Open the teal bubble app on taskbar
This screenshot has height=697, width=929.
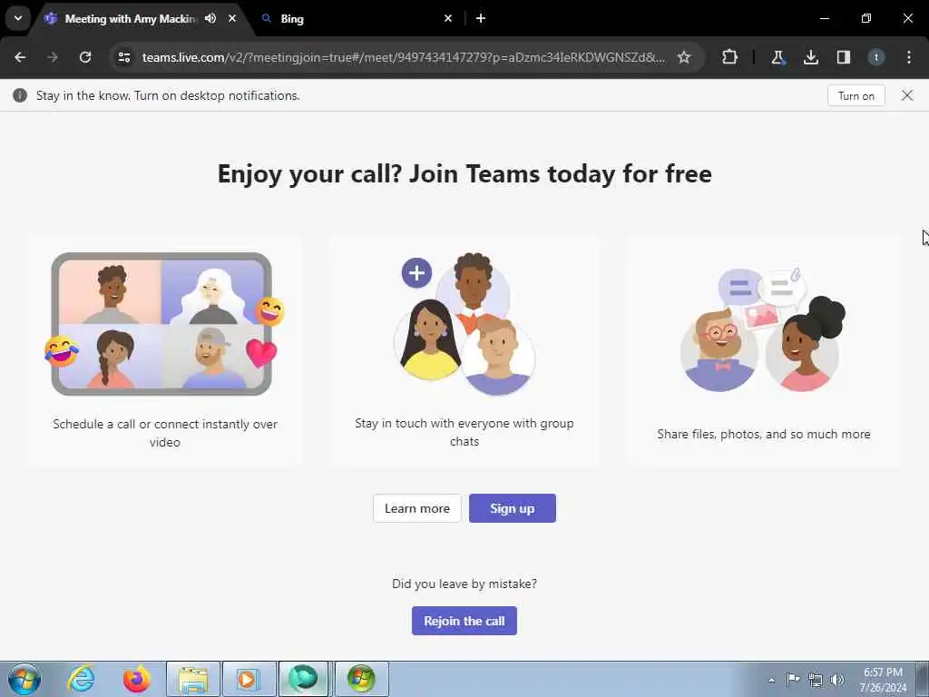pos(304,679)
